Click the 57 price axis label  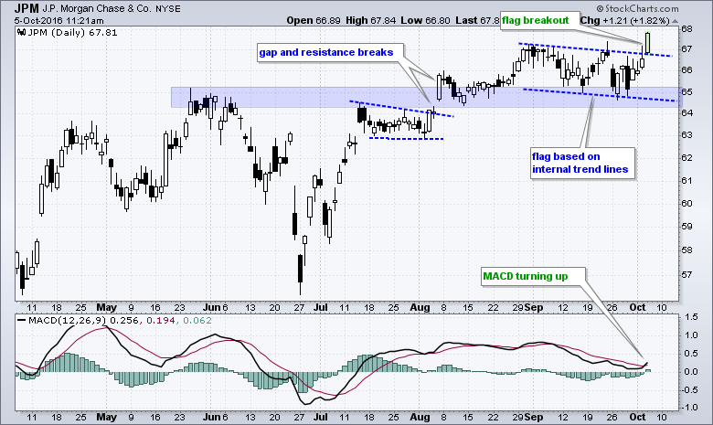686,274
